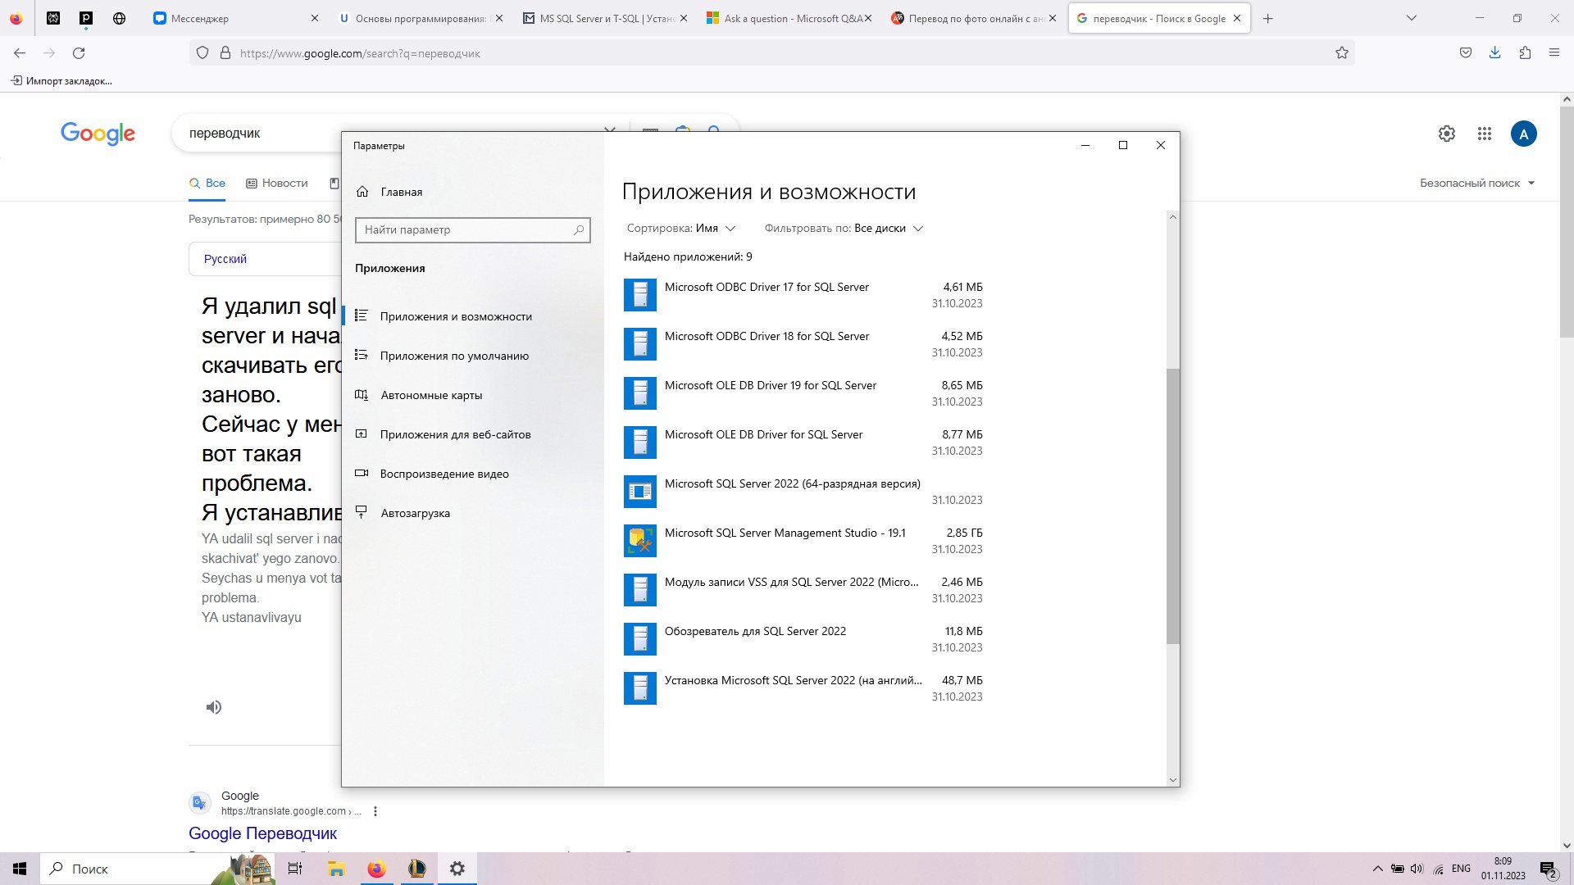Click the Settings Home (Главная) icon
This screenshot has height=885, width=1574.
pos(362,192)
